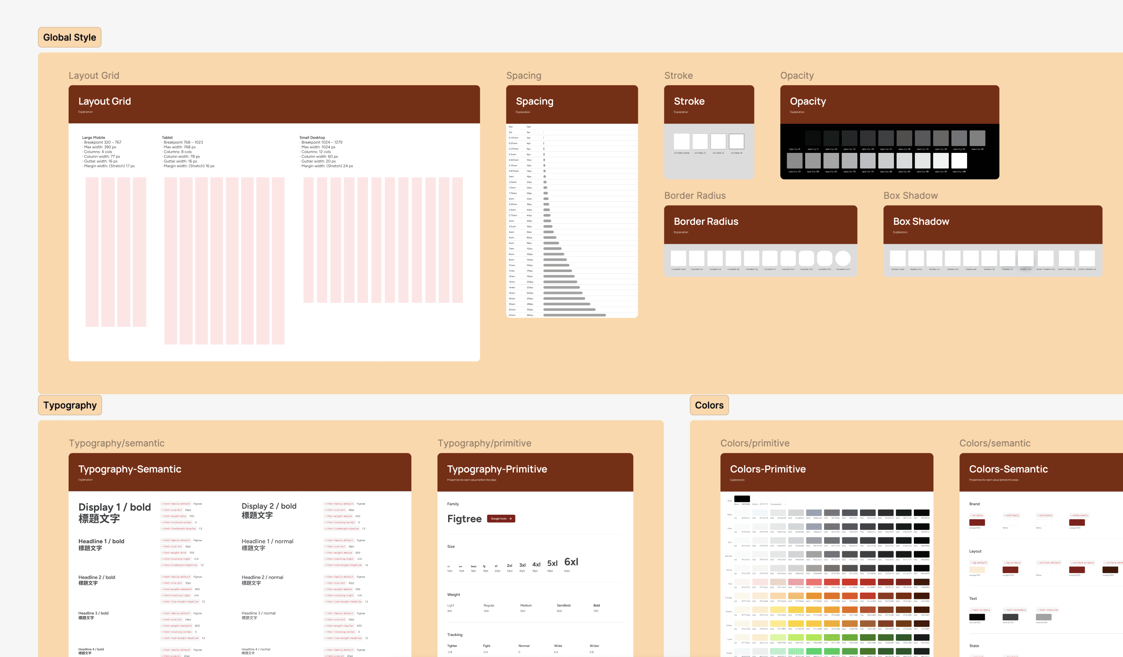Click the opacity-100 white swatch
Viewport: 1123px width, 657px height.
(x=959, y=160)
